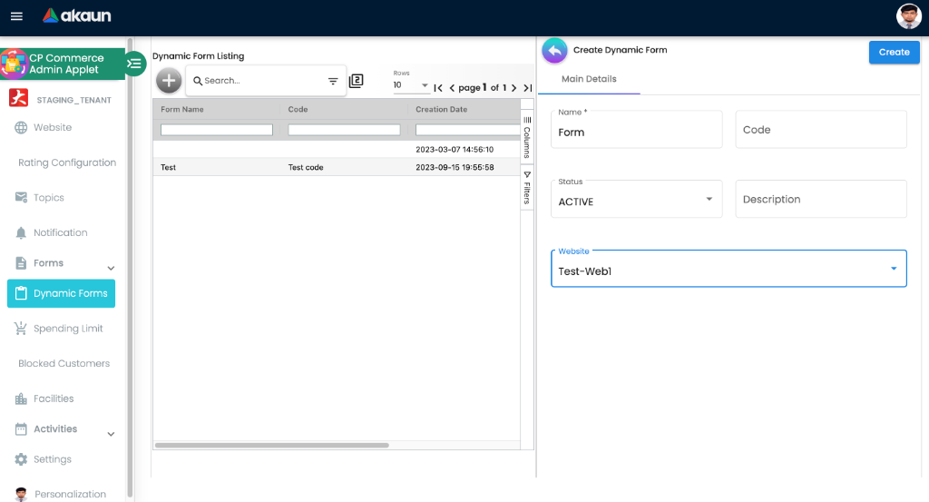Open the Rows per page dropdown

411,85
